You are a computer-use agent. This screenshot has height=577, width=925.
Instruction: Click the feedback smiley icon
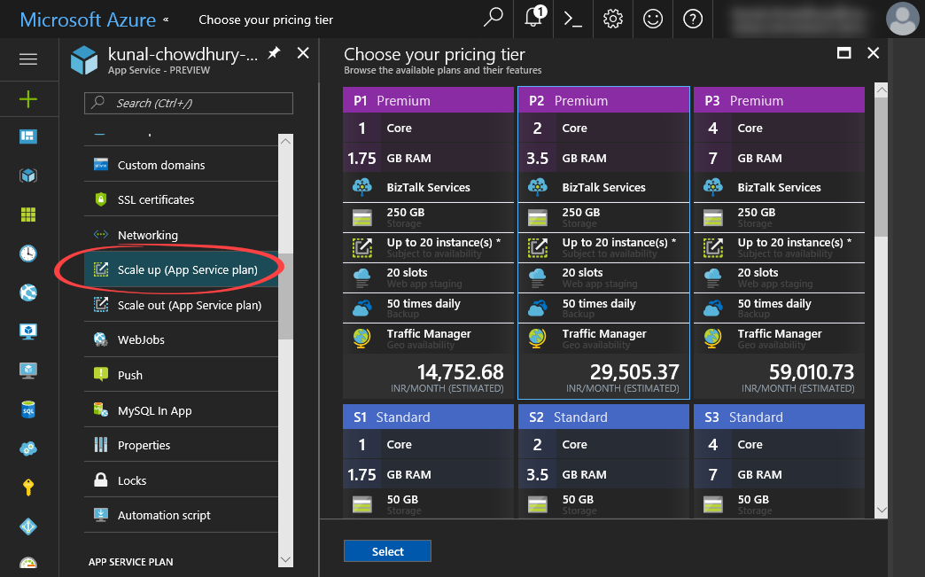652,19
